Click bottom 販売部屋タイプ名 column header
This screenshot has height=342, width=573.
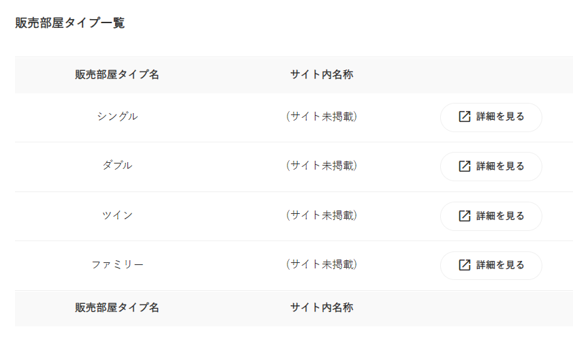pos(117,308)
